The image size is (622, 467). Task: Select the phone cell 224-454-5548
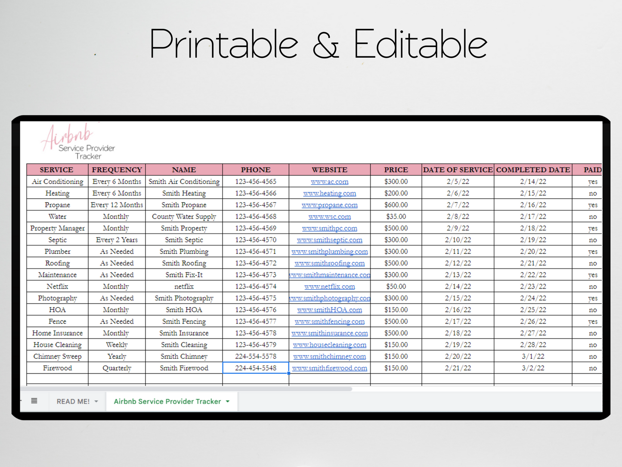pos(256,368)
